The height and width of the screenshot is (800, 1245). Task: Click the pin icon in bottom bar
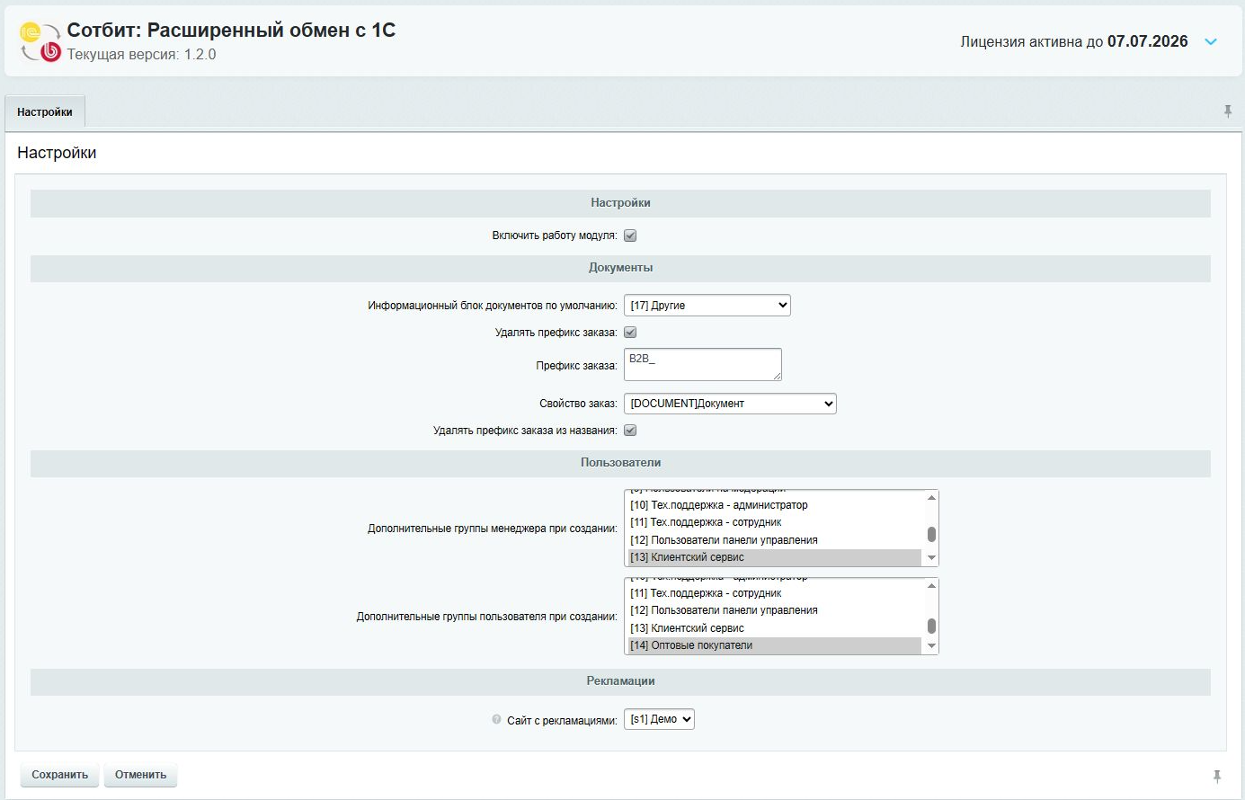coord(1217,776)
